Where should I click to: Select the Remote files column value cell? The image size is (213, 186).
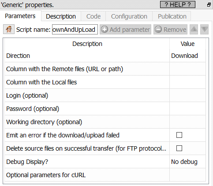click(187, 69)
